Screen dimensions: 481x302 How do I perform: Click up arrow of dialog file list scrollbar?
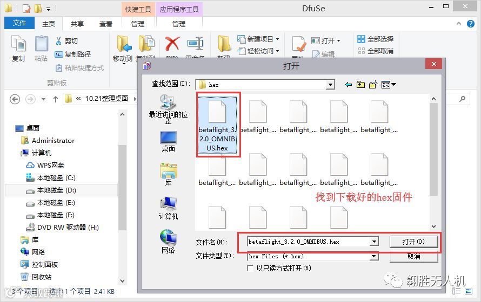[x=433, y=99]
